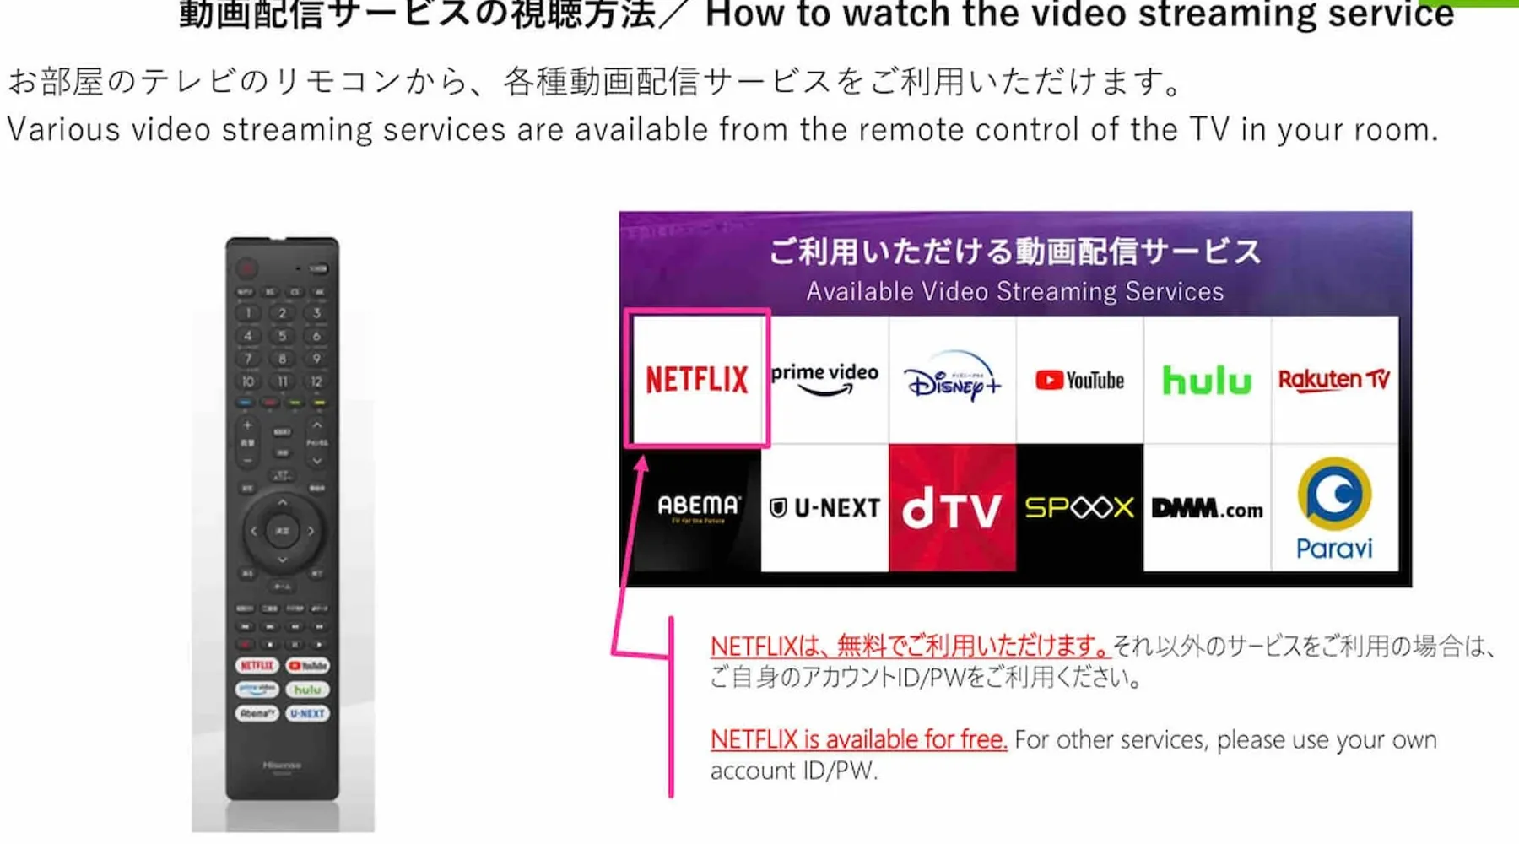Screen dimensions: 1519x844
Task: Select the green hulu tile in the grid
Action: coord(1207,379)
